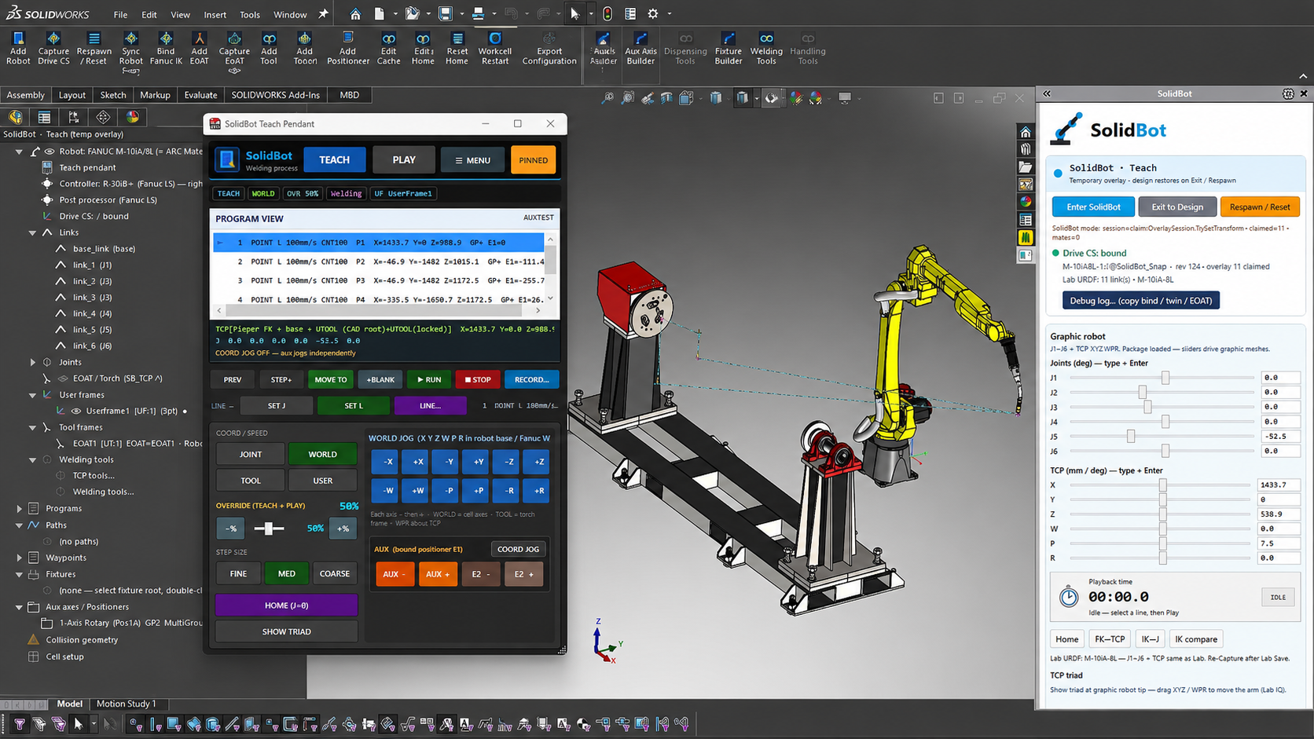Toggle visibility of Userframe1 in tree

tap(76, 411)
